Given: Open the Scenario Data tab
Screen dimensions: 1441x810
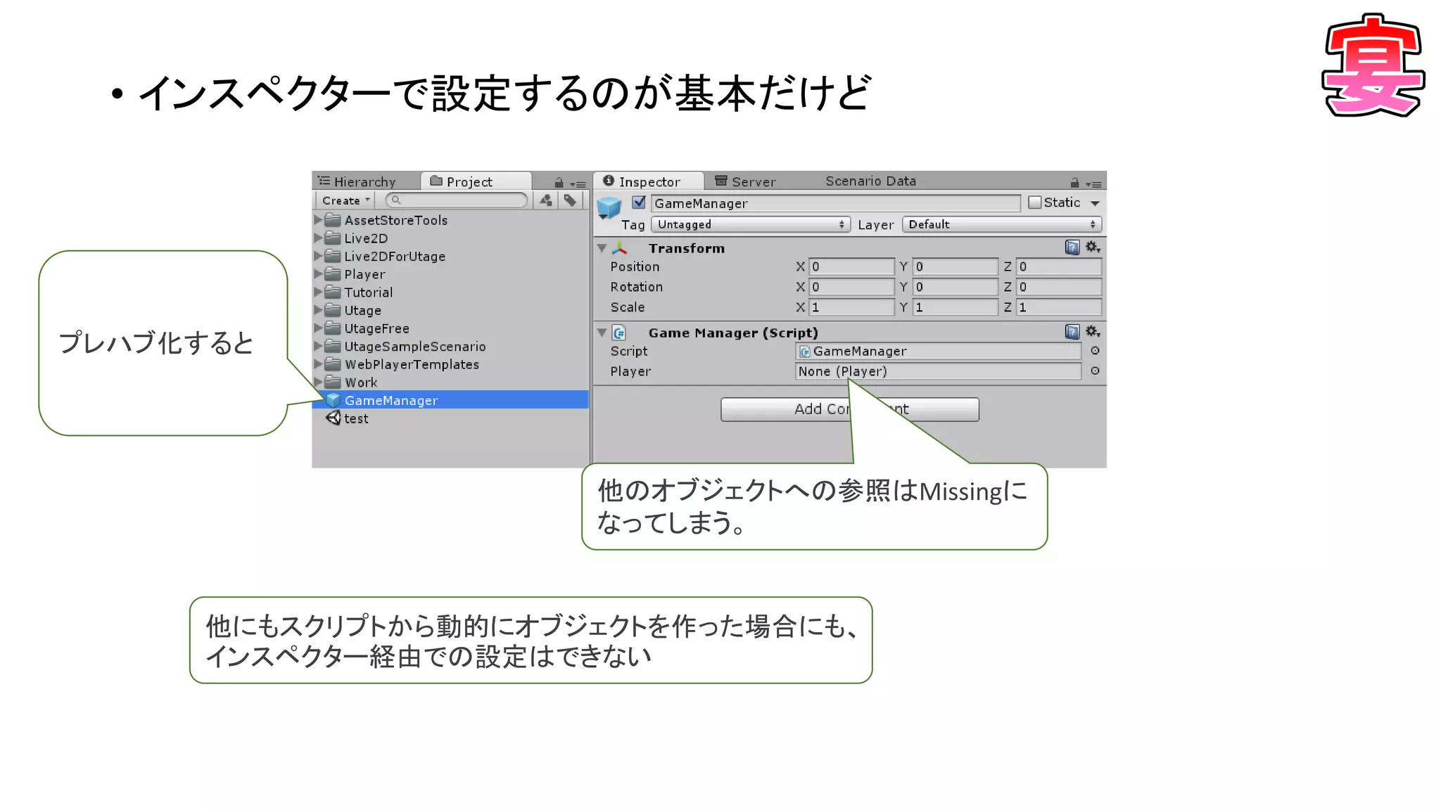Looking at the screenshot, I should click(870, 181).
